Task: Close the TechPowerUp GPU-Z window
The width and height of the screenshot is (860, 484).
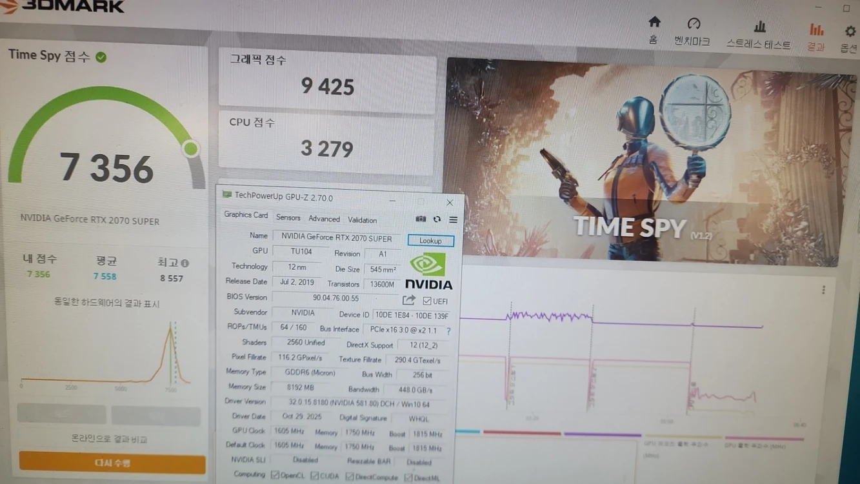Action: 450,203
